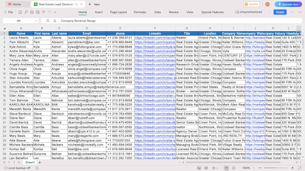Open the three-dots more options menu

tap(292, 12)
